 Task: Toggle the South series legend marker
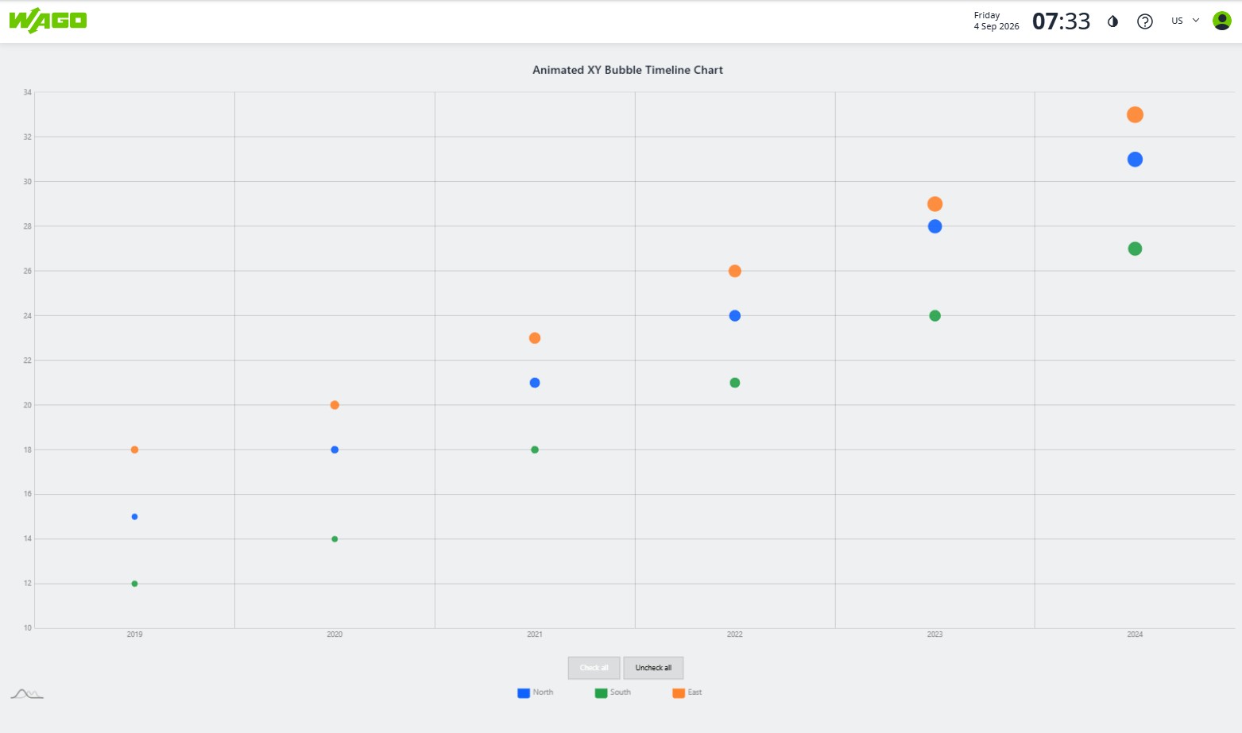601,692
